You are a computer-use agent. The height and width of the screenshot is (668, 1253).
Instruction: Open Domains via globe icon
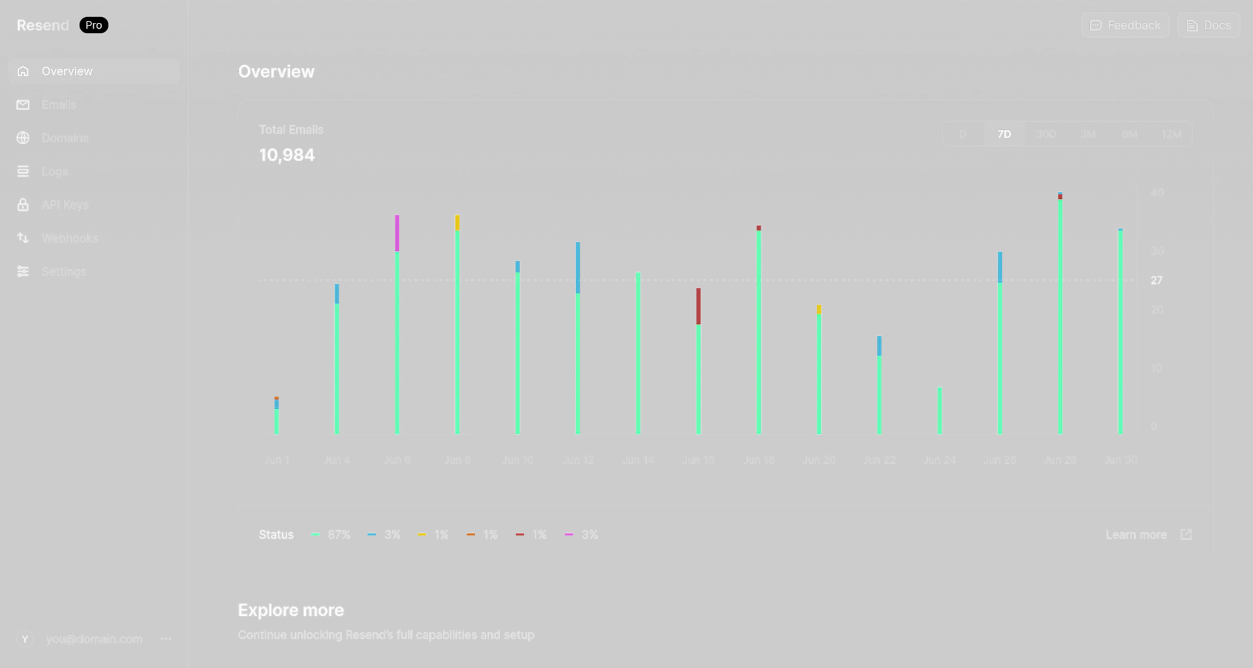[x=23, y=138]
